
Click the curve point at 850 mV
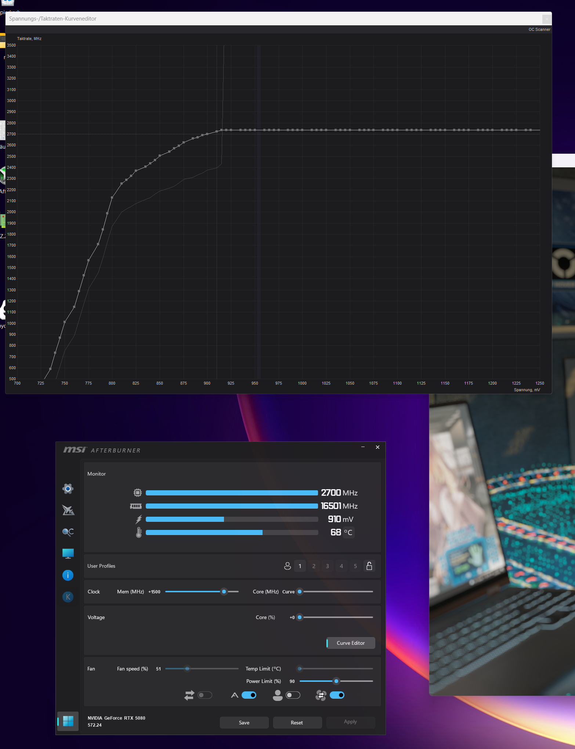(160, 156)
